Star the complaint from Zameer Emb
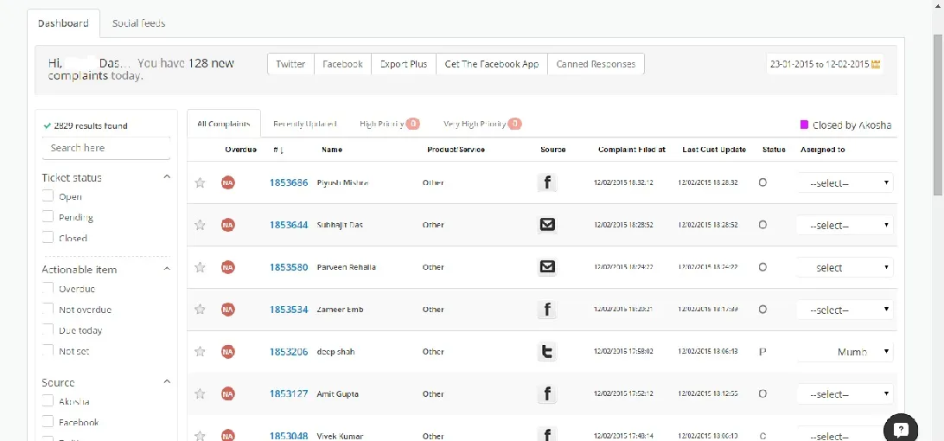The height and width of the screenshot is (441, 944). [x=200, y=309]
